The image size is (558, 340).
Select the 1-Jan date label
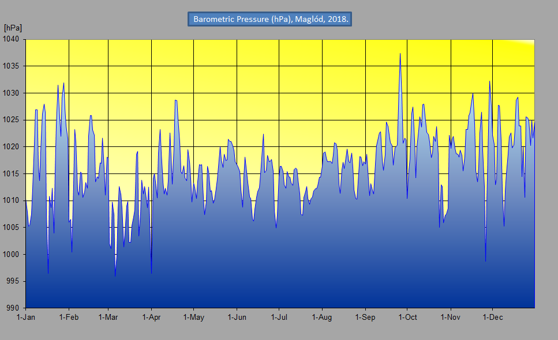coord(26,317)
